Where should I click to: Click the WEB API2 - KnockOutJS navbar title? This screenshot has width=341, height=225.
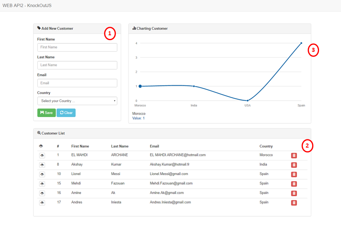pos(27,6)
